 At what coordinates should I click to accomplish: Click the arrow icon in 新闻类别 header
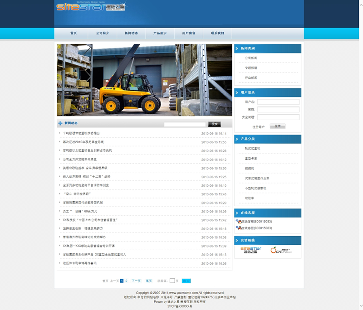click(x=237, y=48)
